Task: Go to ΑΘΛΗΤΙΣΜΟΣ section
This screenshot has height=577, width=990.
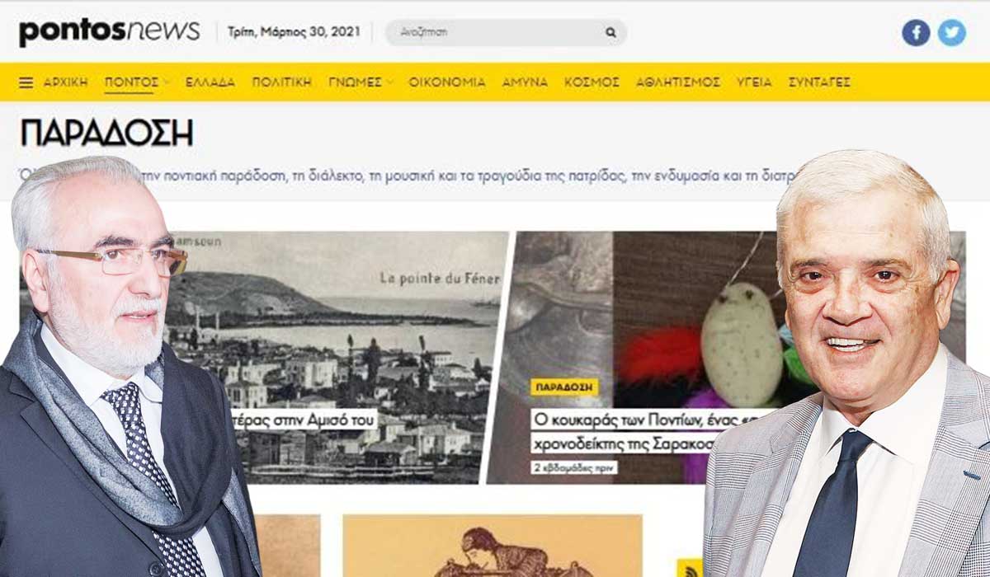Action: tap(678, 82)
